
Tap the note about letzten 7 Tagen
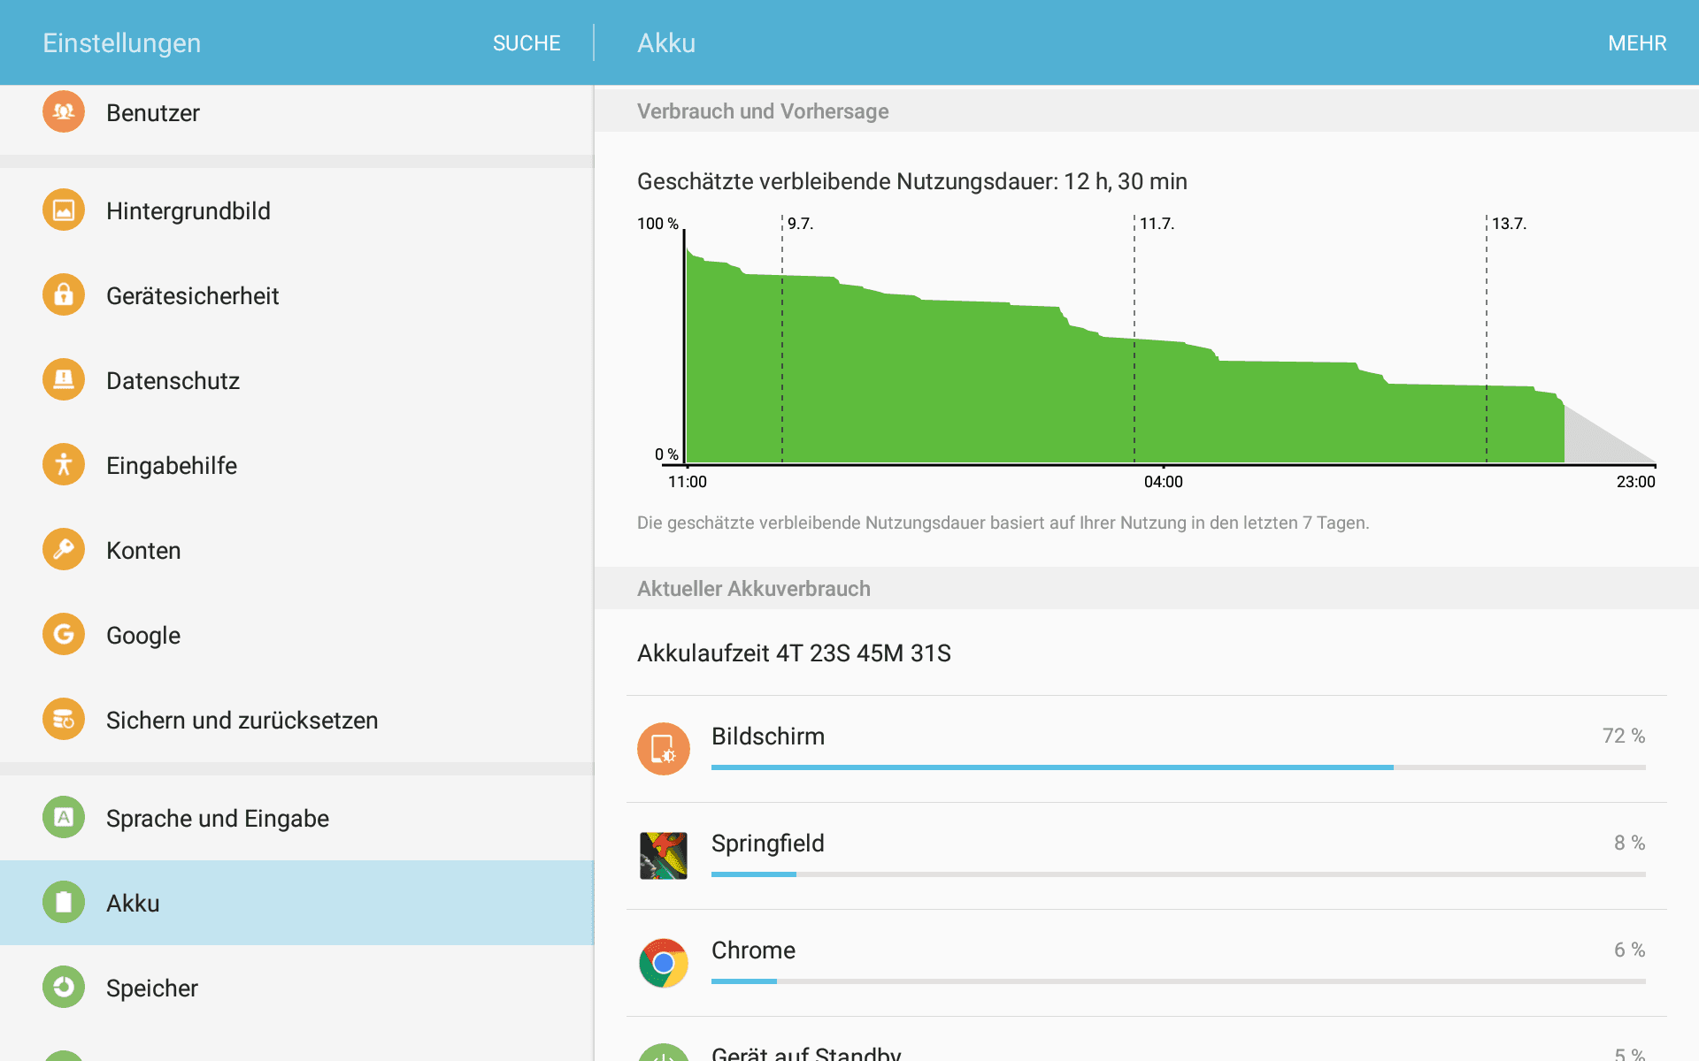(x=1003, y=523)
